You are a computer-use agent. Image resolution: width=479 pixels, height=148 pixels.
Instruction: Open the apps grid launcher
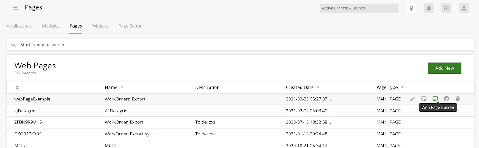446,8
